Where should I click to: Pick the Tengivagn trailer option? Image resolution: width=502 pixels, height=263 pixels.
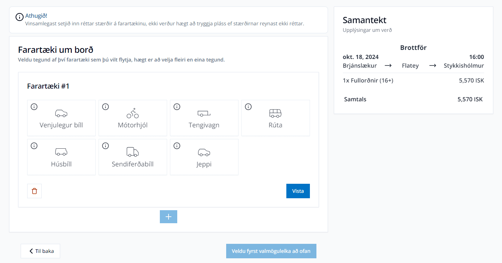point(204,118)
